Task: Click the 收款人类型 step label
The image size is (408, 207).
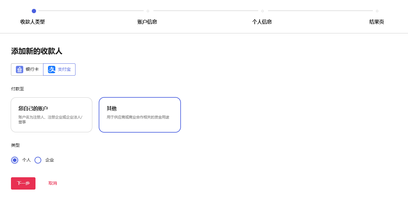Action: point(32,22)
